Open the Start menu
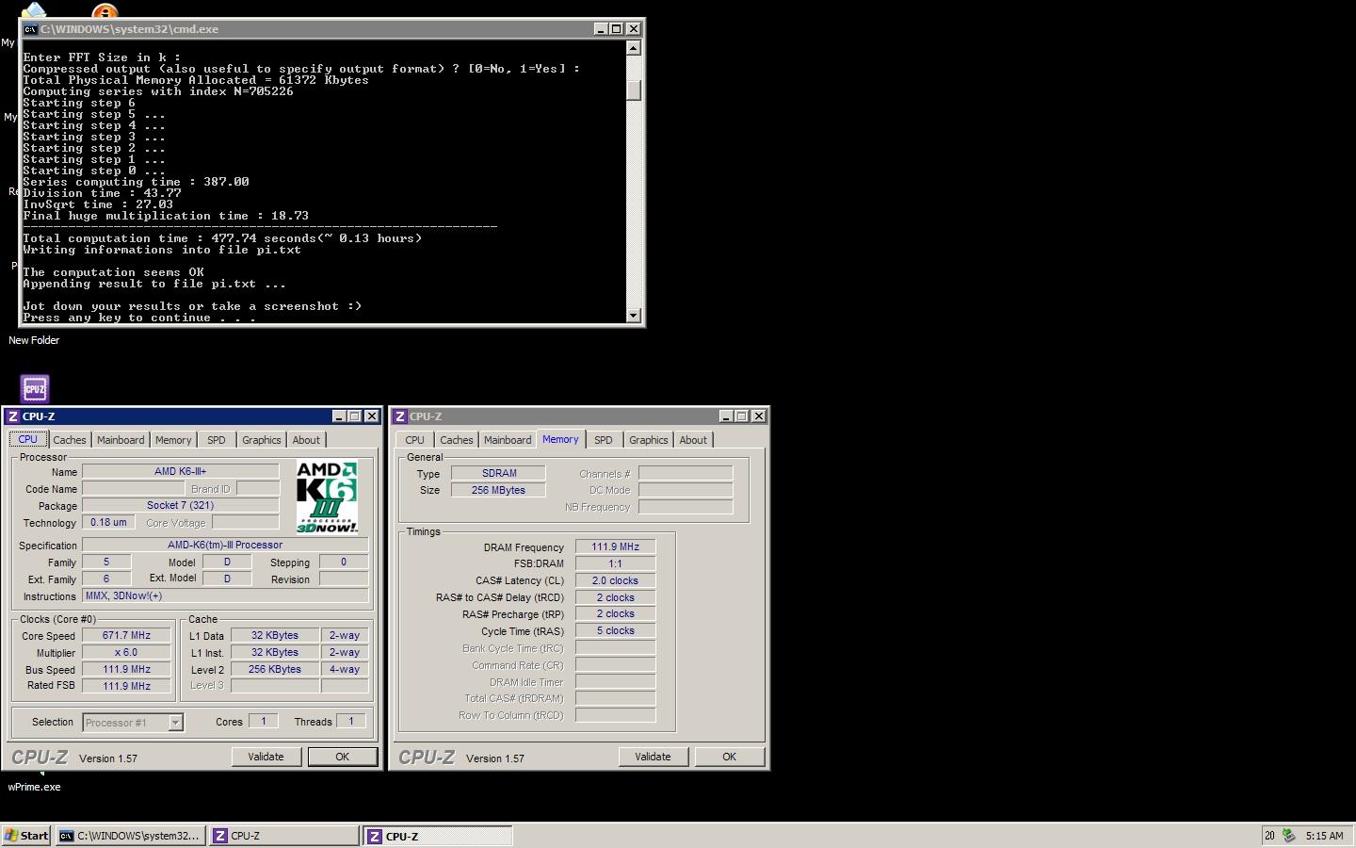Screen dimensions: 1356x848 (27, 836)
